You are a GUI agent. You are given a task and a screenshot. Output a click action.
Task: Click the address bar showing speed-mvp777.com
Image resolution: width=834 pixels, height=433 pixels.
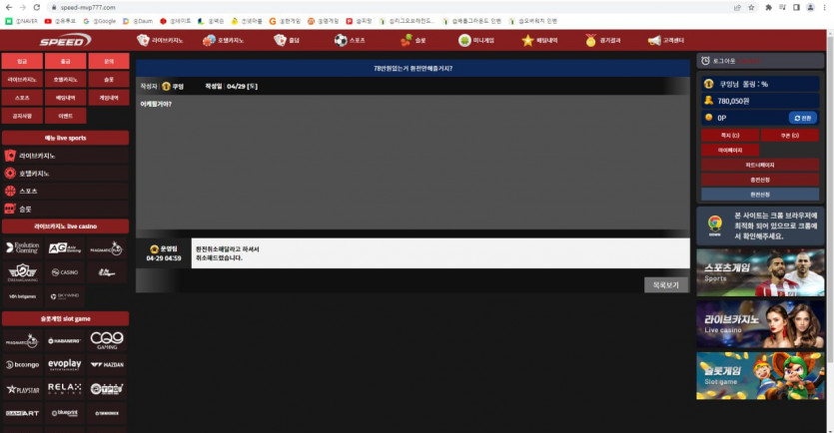coord(394,7)
